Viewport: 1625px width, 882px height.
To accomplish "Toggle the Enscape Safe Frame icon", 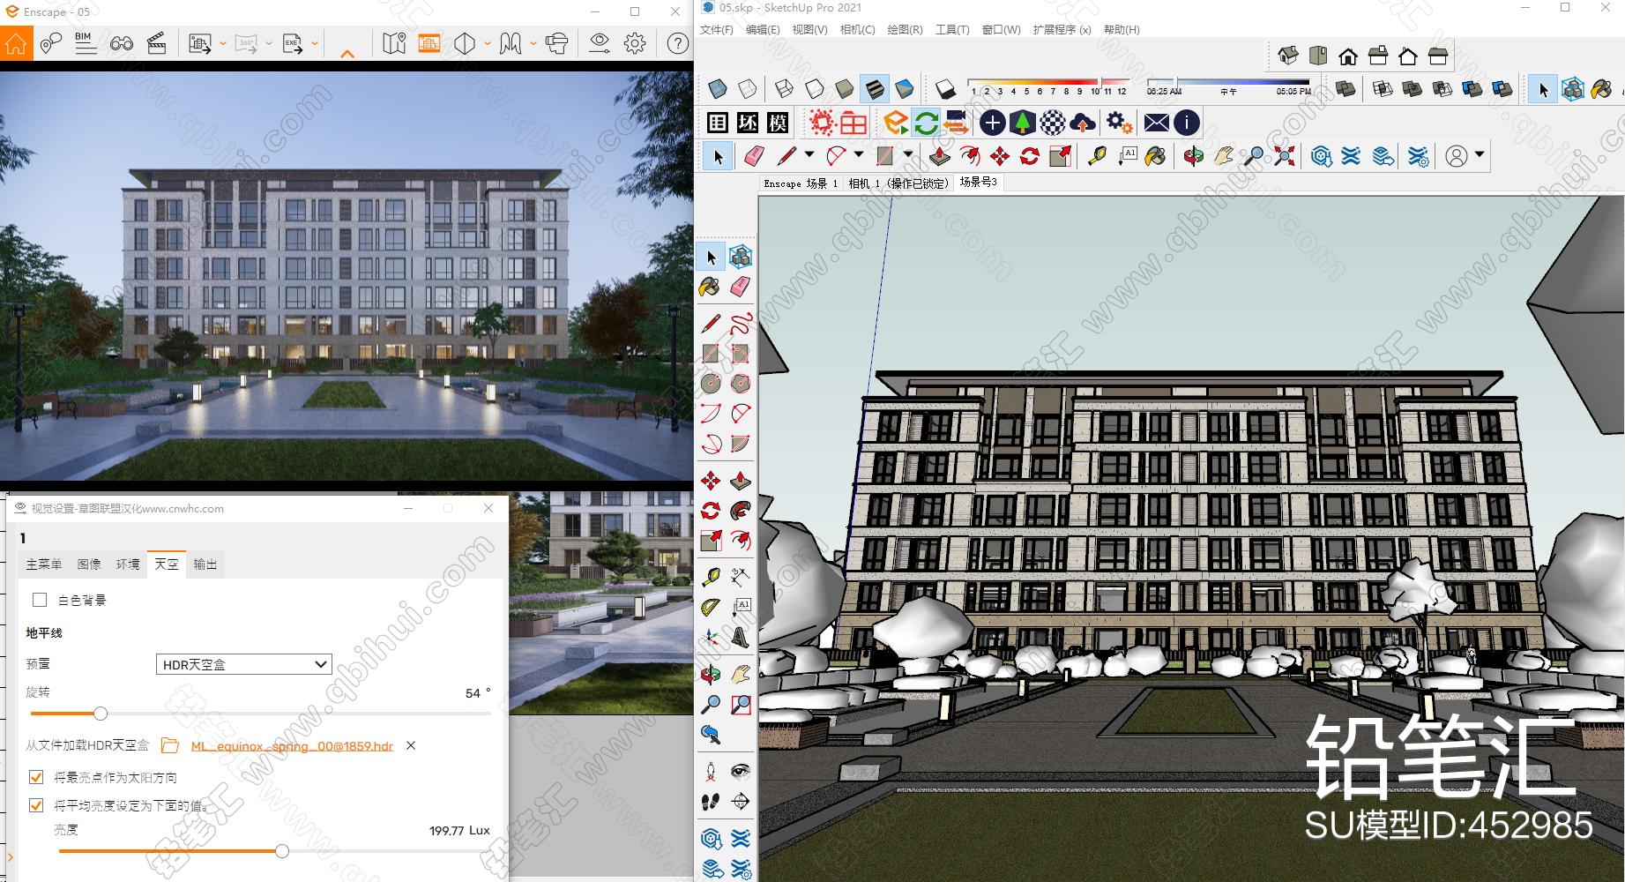I will pos(429,43).
